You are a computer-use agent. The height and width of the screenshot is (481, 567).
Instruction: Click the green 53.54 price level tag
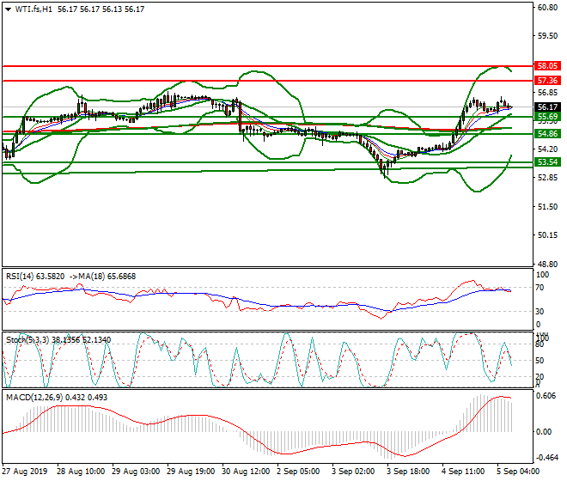[547, 162]
